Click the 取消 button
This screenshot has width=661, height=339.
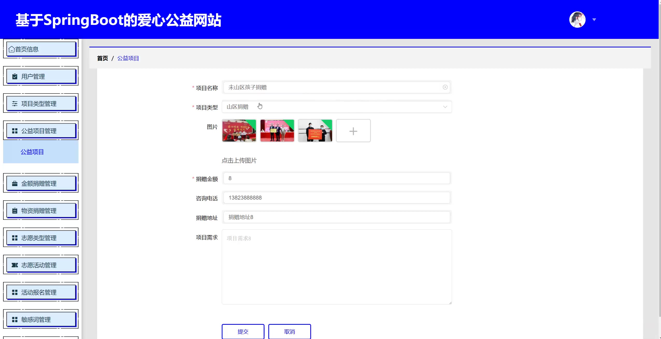[x=289, y=331]
